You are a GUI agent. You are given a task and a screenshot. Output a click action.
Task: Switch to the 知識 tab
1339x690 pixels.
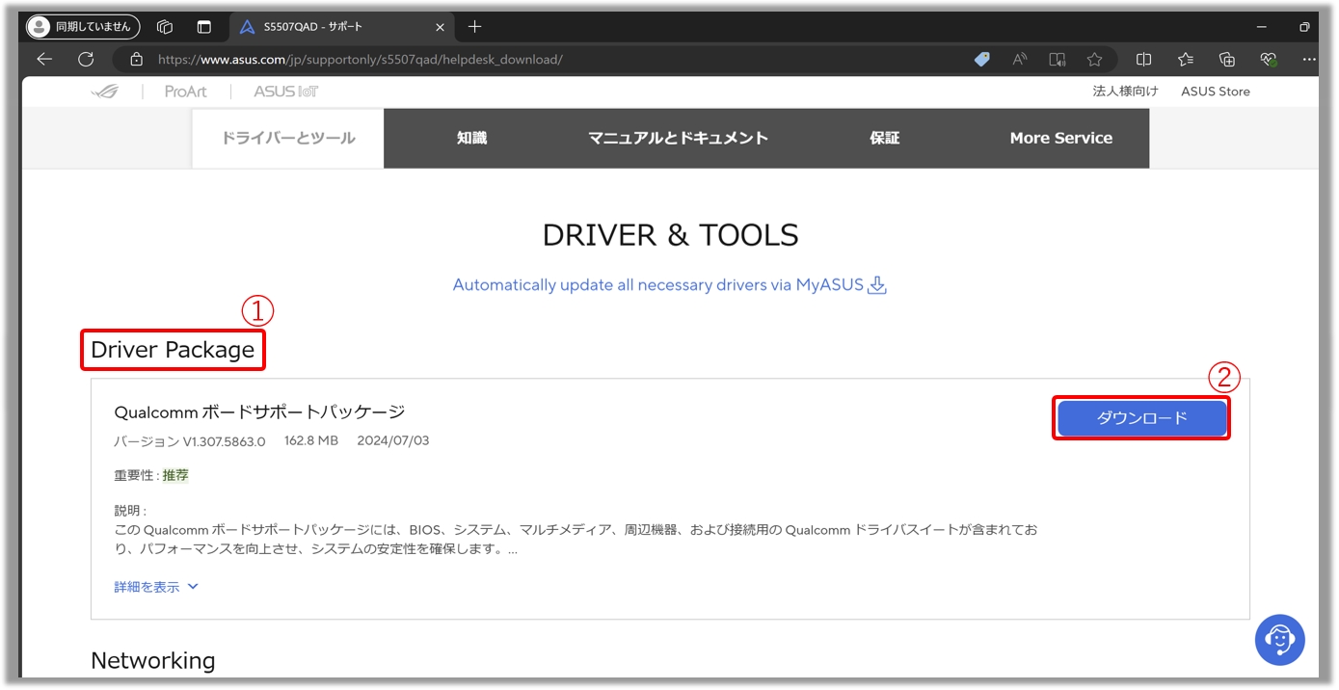[x=472, y=138]
